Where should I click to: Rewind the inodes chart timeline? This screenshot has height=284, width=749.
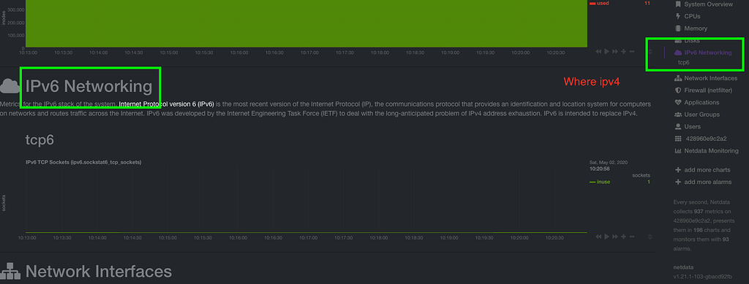point(598,51)
